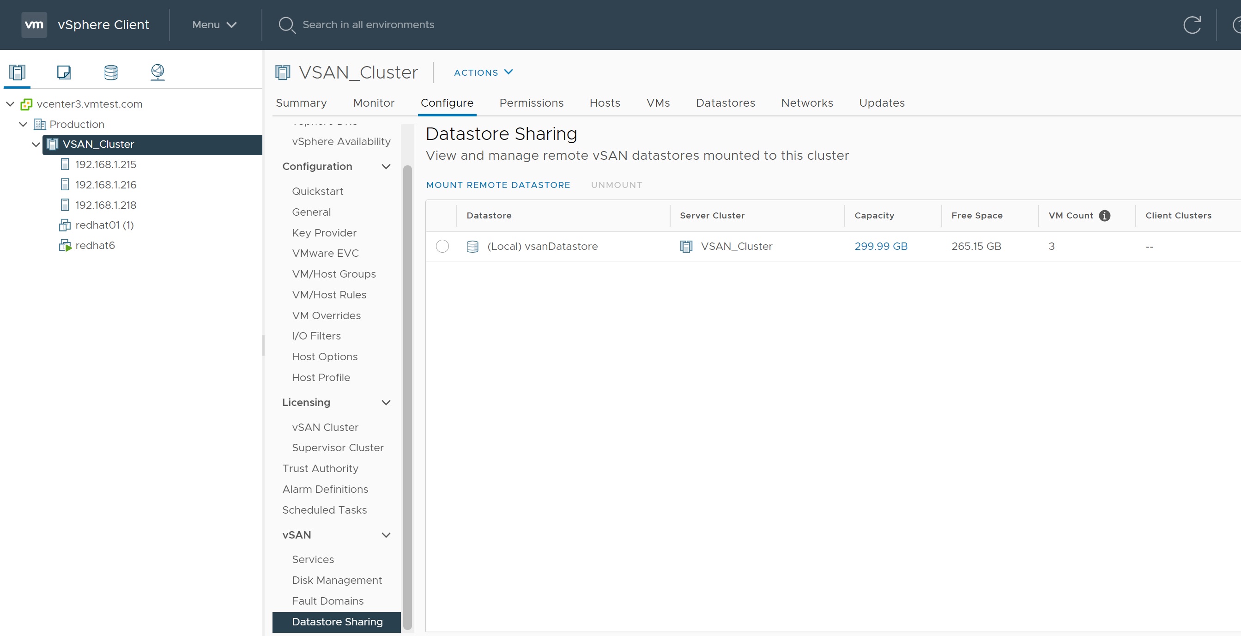Select the vsanDatastore row radio button
Screen dimensions: 1241x636
point(442,246)
